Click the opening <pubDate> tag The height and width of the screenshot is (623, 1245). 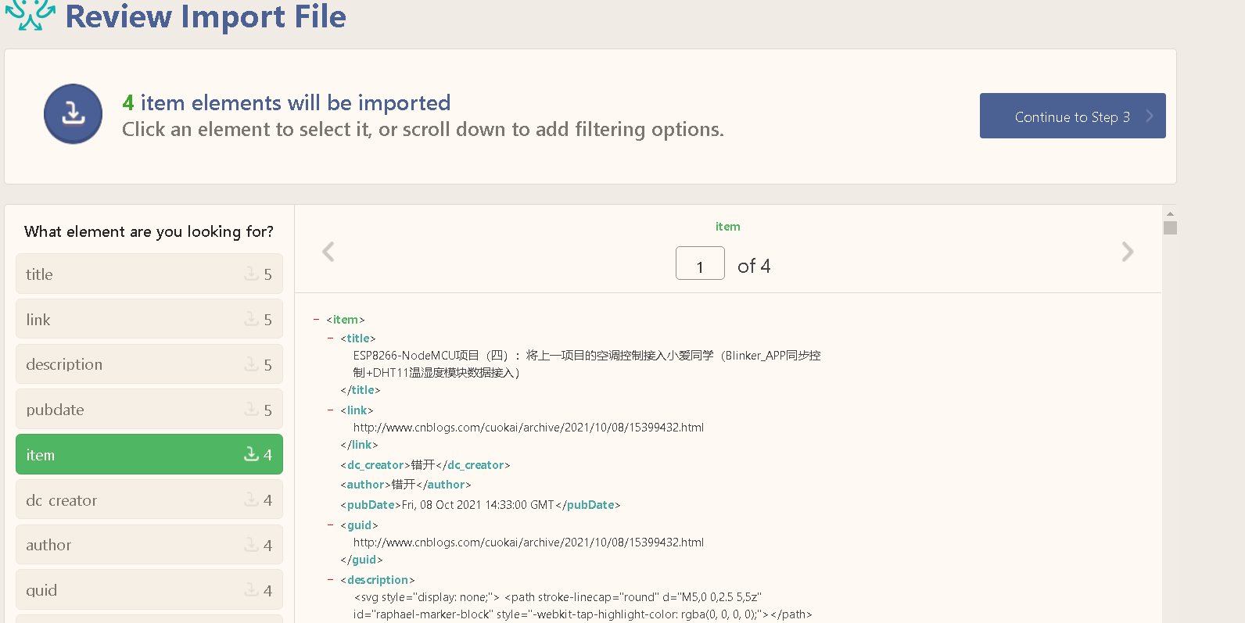point(371,505)
